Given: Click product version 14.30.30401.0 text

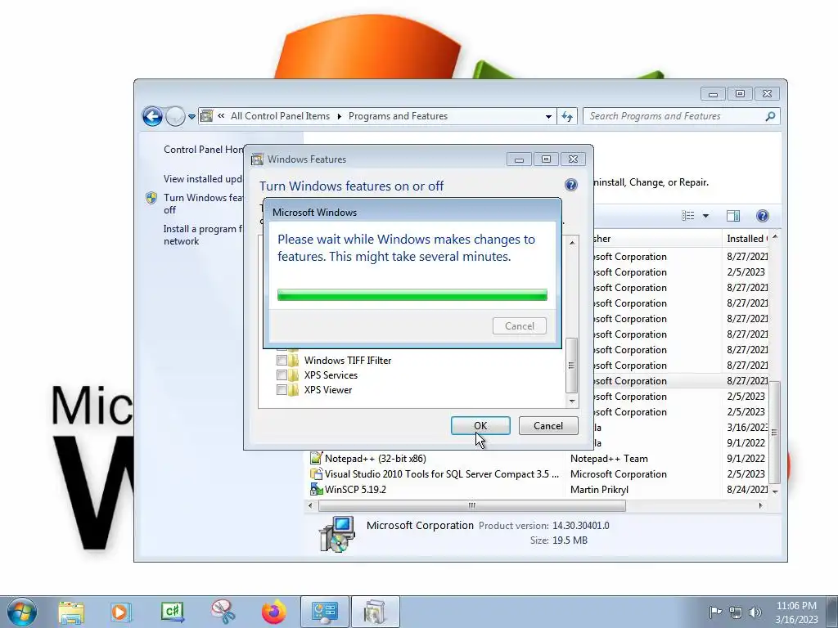Looking at the screenshot, I should (581, 526).
